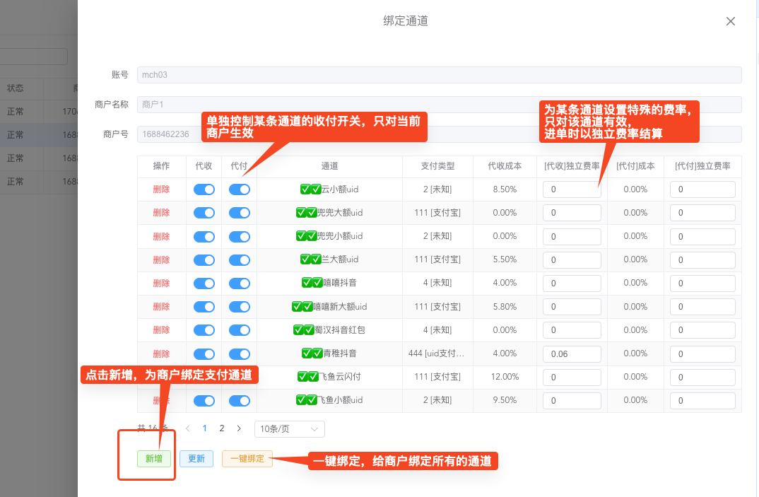The image size is (759, 497).
Task: Click the green 新增 button
Action: [154, 459]
